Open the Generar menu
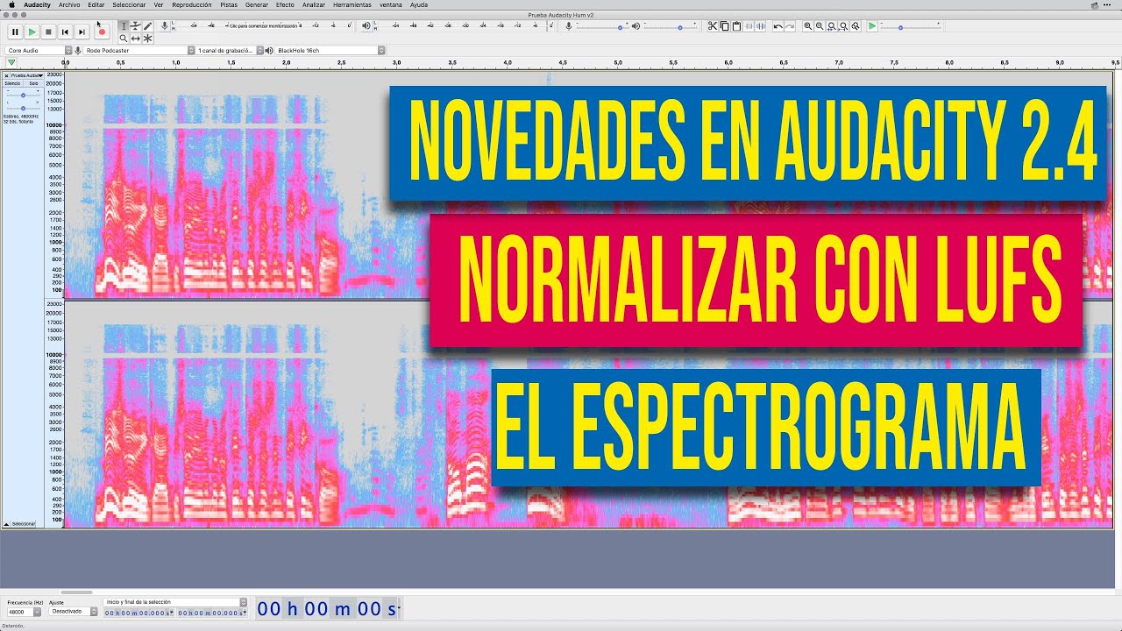Image resolution: width=1122 pixels, height=631 pixels. [257, 4]
